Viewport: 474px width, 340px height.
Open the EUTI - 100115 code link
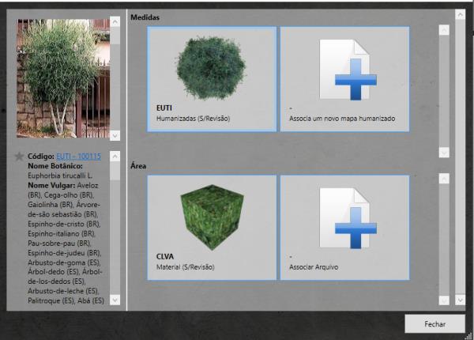click(78, 157)
